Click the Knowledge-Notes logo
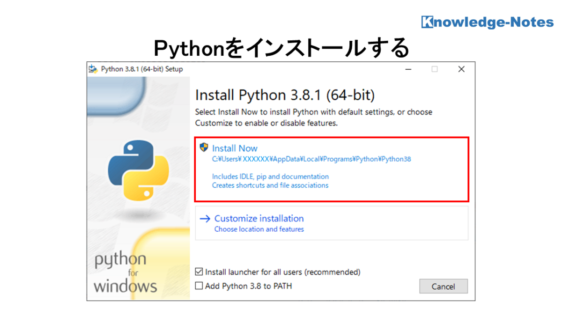The height and width of the screenshot is (316, 562). 487,22
